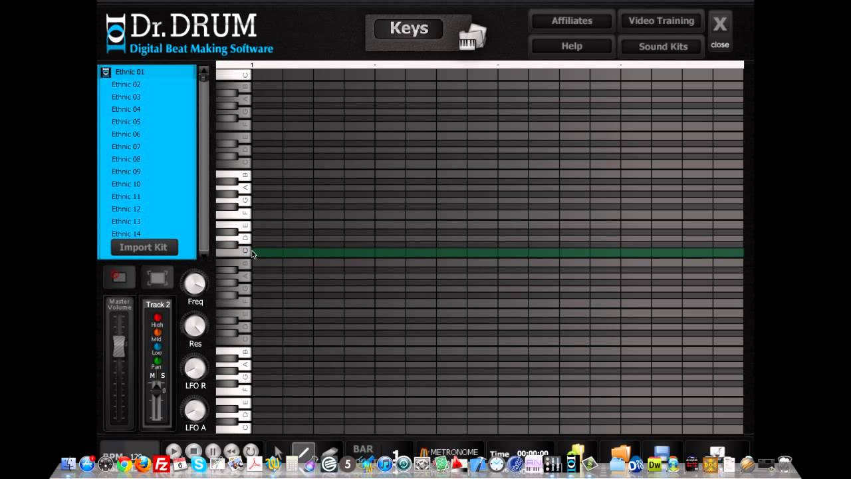Click the red High EQ knob

tap(158, 317)
